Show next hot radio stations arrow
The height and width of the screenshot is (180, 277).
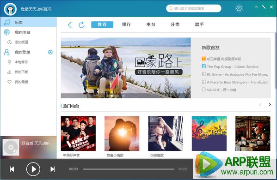point(270,105)
